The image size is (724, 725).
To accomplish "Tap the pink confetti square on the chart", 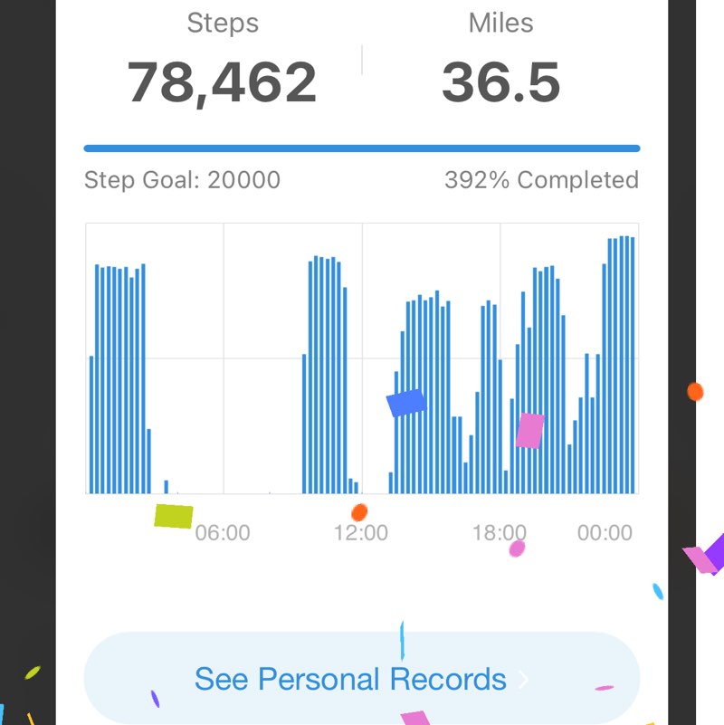I will (x=529, y=431).
